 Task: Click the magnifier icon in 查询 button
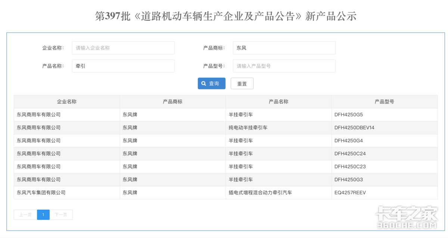click(x=204, y=83)
